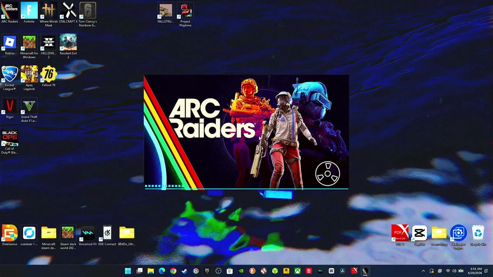This screenshot has width=493, height=277.
Task: Select the Apex Legends shortcut
Action: [x=29, y=78]
